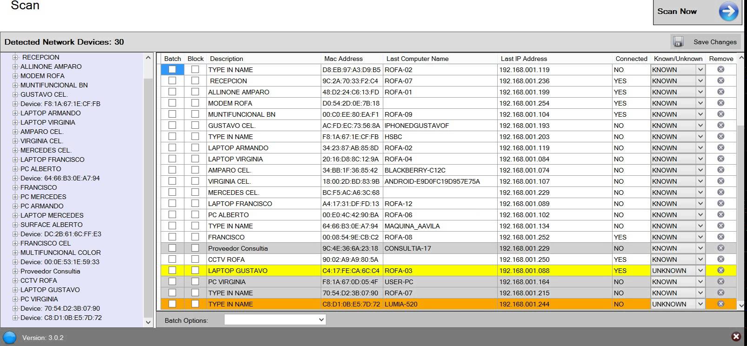Remove the LAPTOP GUSTAVO device row
This screenshot has width=747, height=346.
(720, 271)
